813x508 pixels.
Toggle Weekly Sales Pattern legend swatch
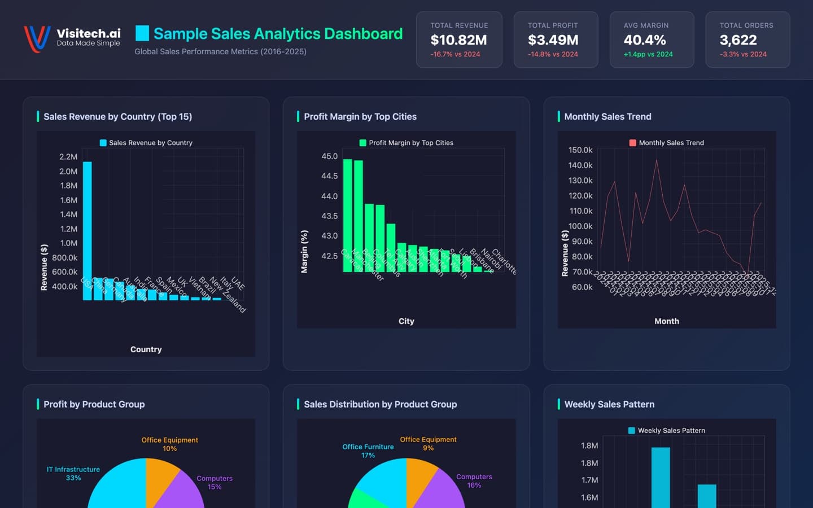pyautogui.click(x=632, y=431)
